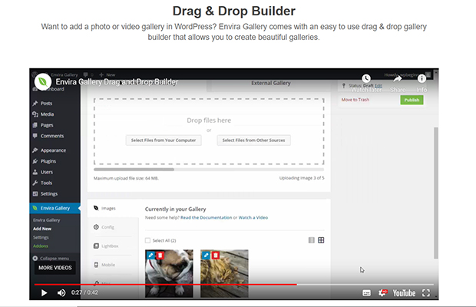The image size is (476, 307).
Task: Open the Watch a Video link
Action: (253, 217)
